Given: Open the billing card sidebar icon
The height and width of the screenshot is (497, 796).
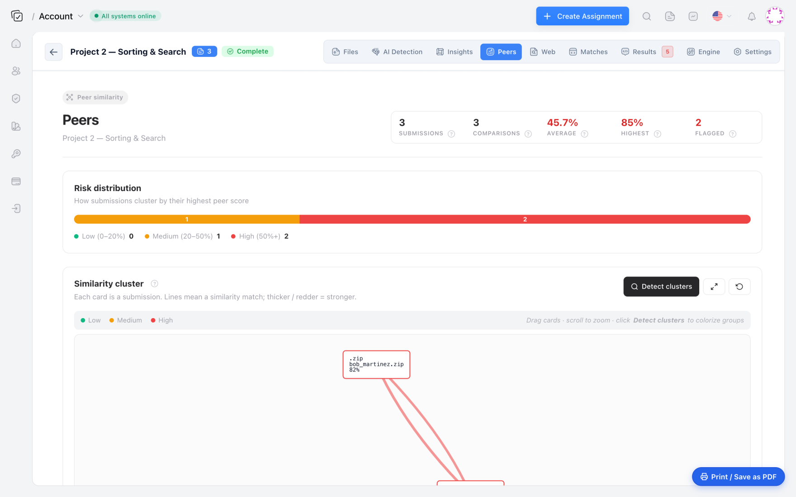Looking at the screenshot, I should tap(16, 181).
